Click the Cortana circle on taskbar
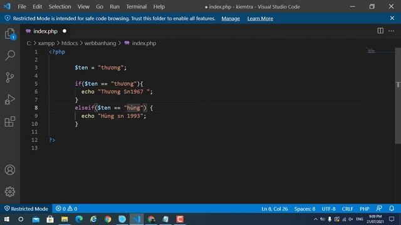The image size is (401, 225). pyautogui.click(x=21, y=219)
